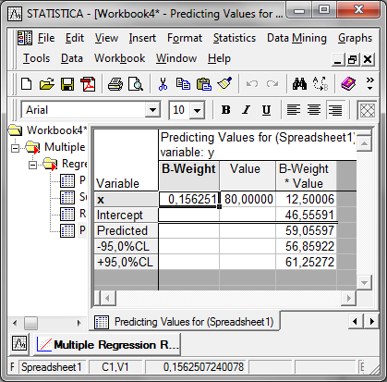Screen dimensions: 387x382
Task: Click B-Weight * Value column header
Action: pyautogui.click(x=306, y=176)
